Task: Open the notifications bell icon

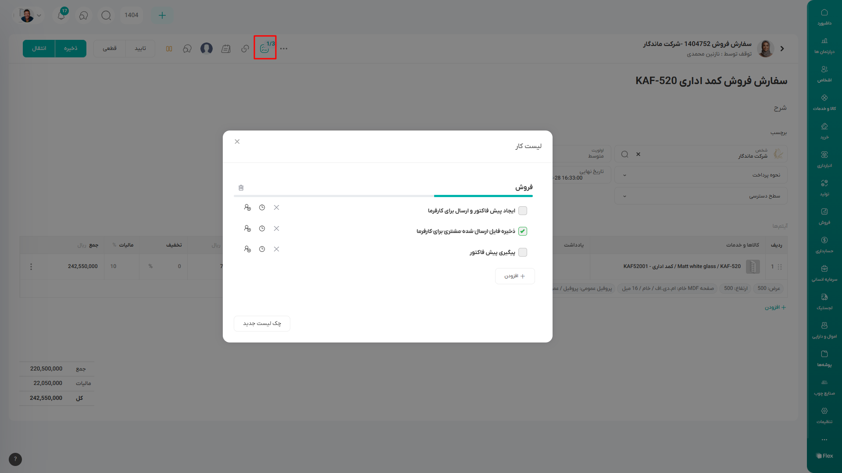Action: pyautogui.click(x=61, y=15)
